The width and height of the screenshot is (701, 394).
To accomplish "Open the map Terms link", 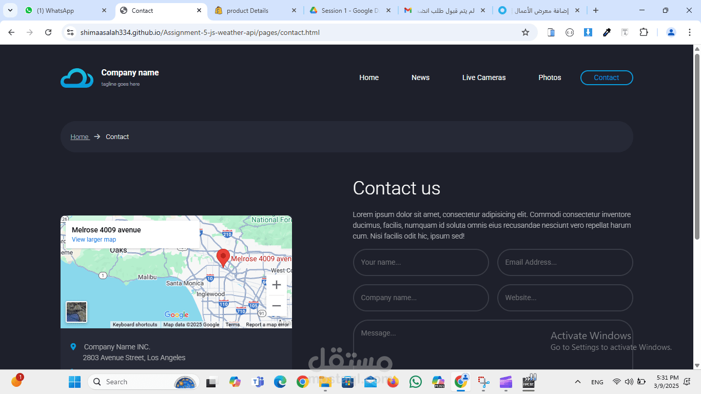I will [232, 324].
